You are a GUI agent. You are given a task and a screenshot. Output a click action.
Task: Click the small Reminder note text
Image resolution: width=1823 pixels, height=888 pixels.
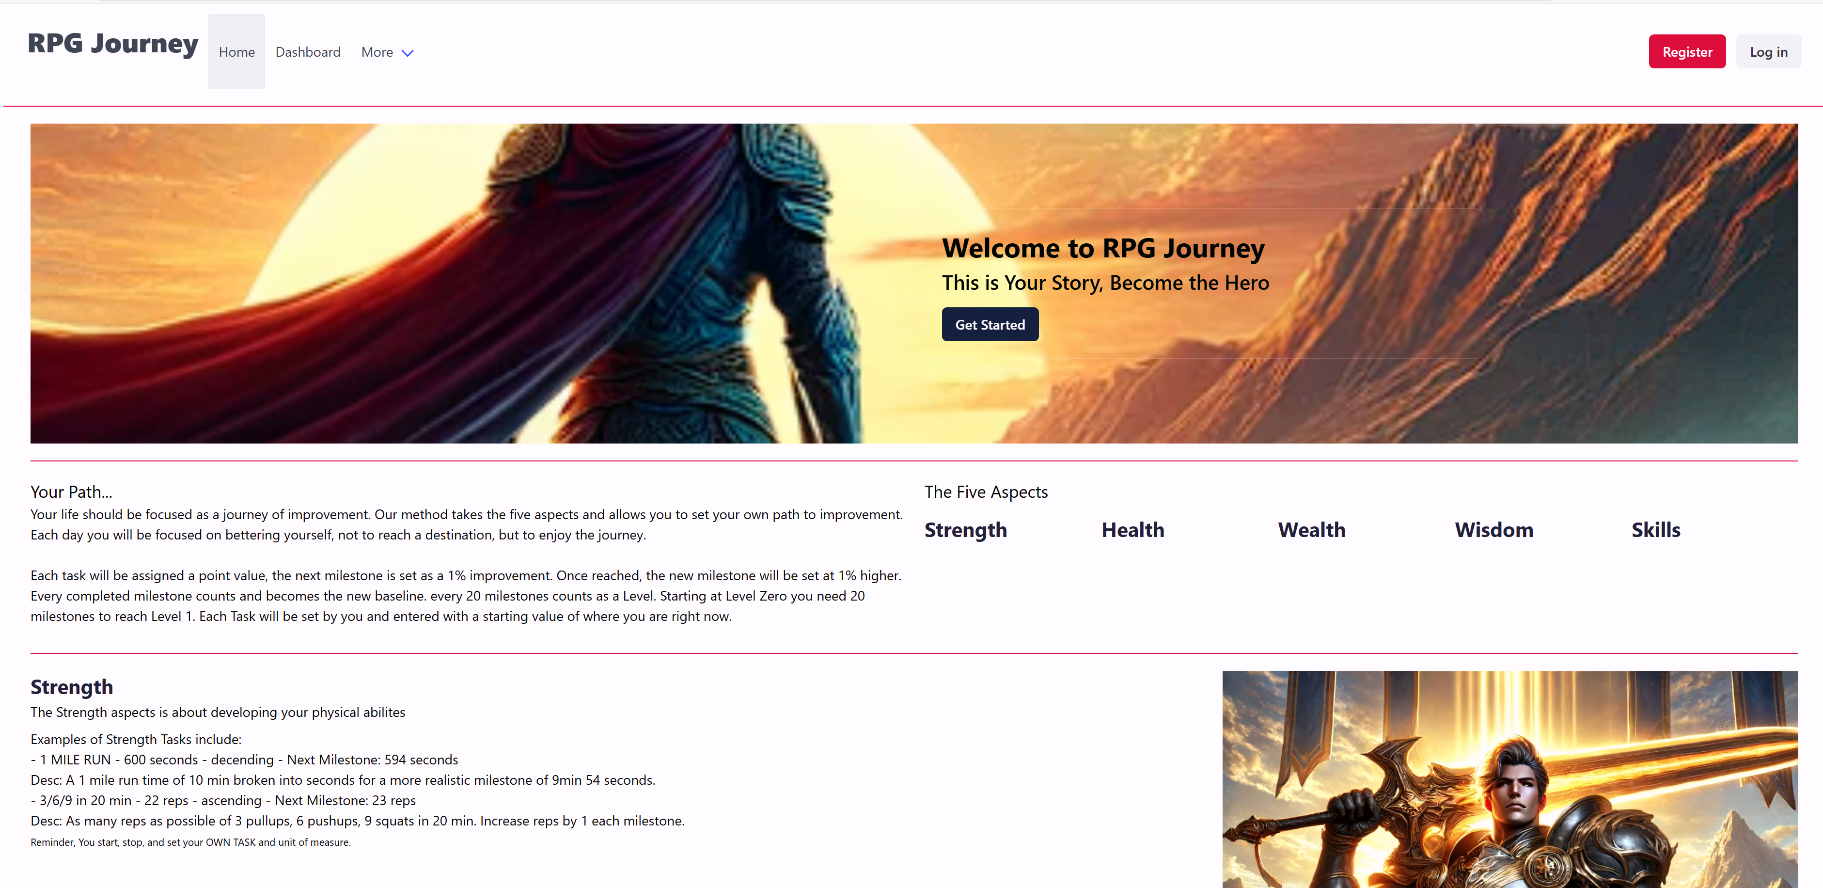(x=190, y=842)
